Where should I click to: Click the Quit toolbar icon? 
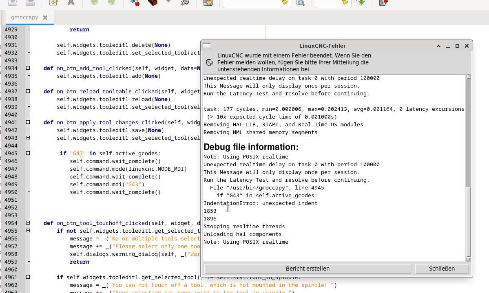tap(384, 2)
